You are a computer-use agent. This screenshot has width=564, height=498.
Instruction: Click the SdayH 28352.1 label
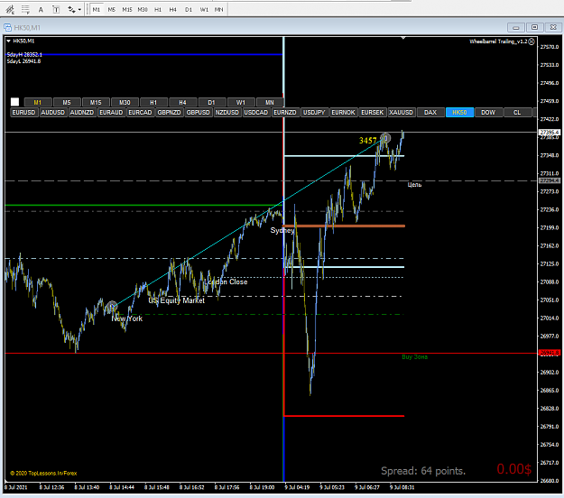(x=24, y=55)
